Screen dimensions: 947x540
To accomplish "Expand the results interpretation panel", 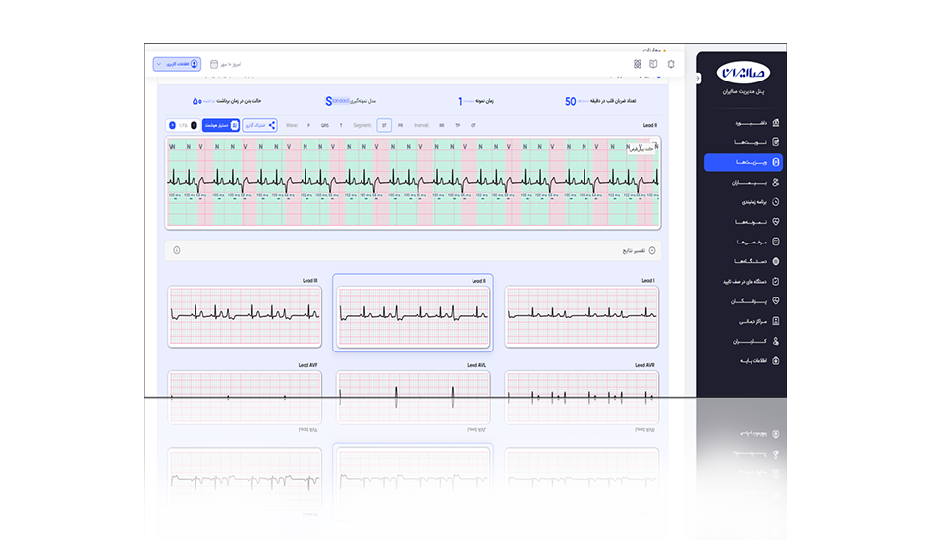I will 651,250.
